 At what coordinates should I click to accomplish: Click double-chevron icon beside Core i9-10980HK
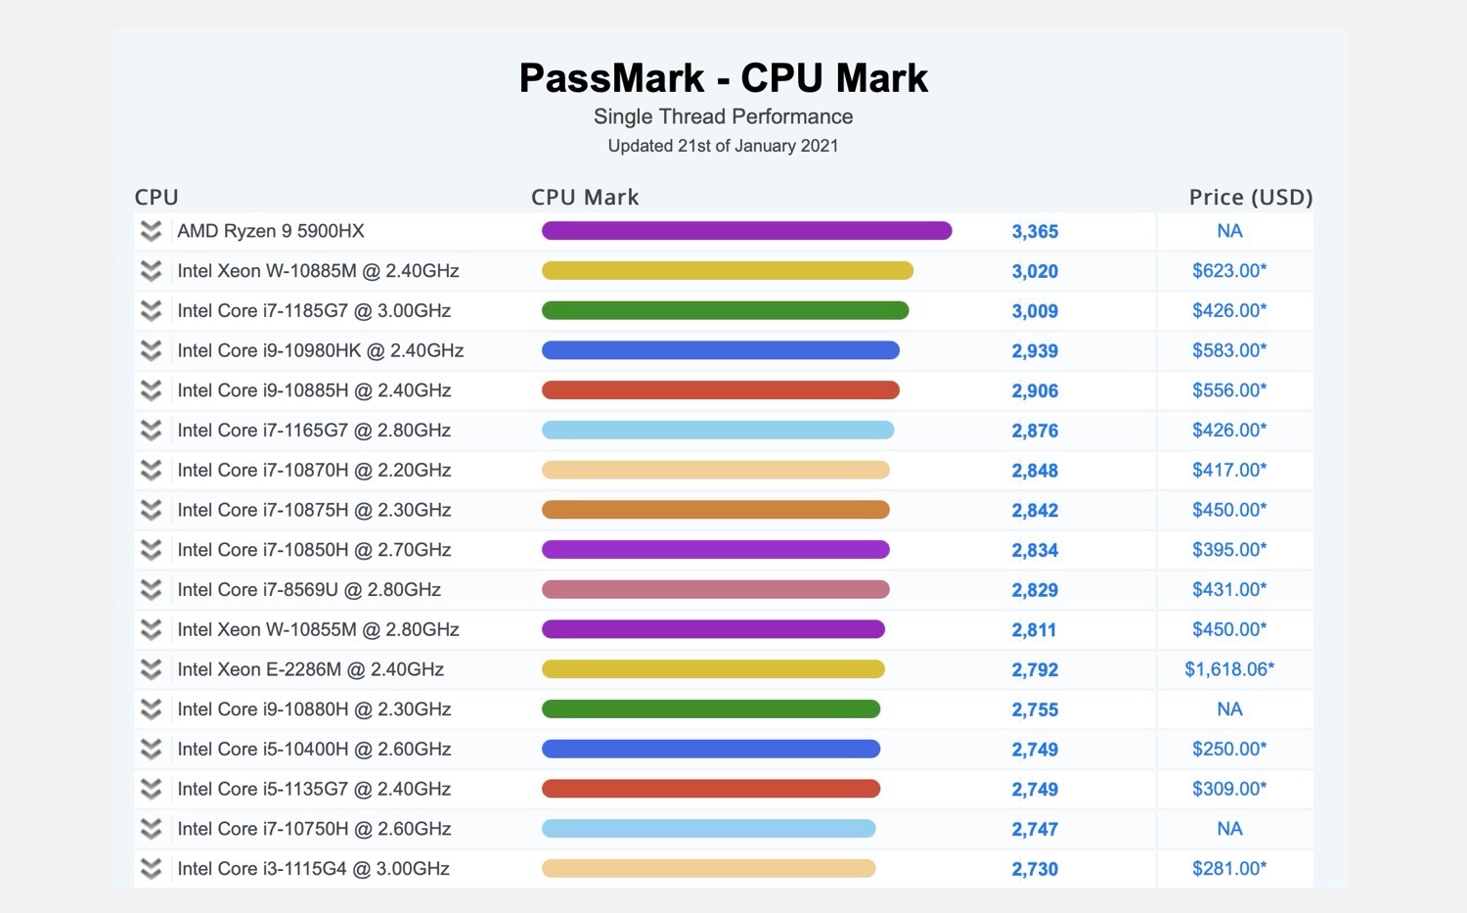[x=151, y=350]
